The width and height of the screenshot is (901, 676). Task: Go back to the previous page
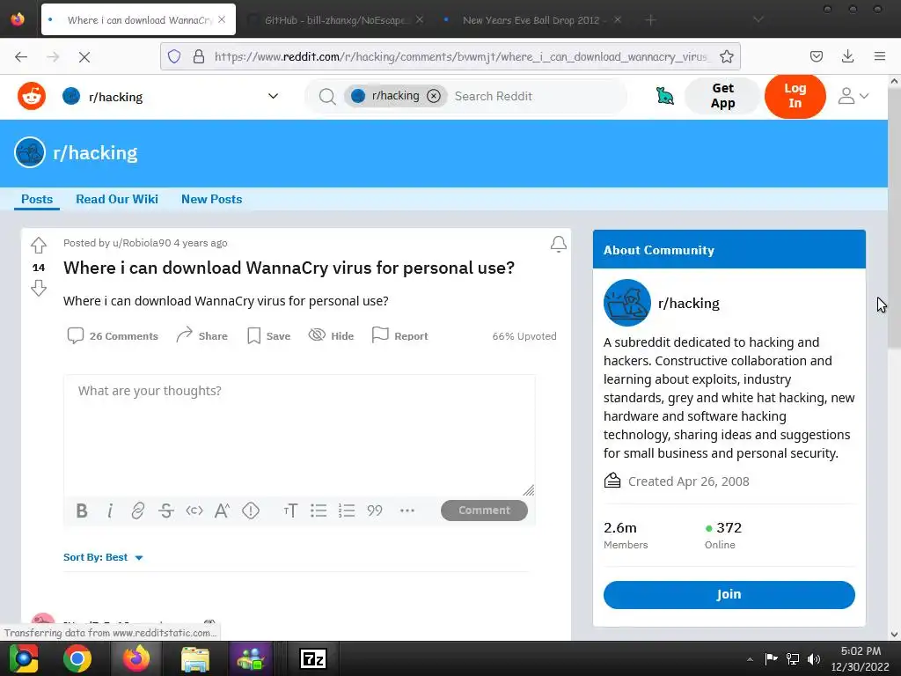[21, 56]
